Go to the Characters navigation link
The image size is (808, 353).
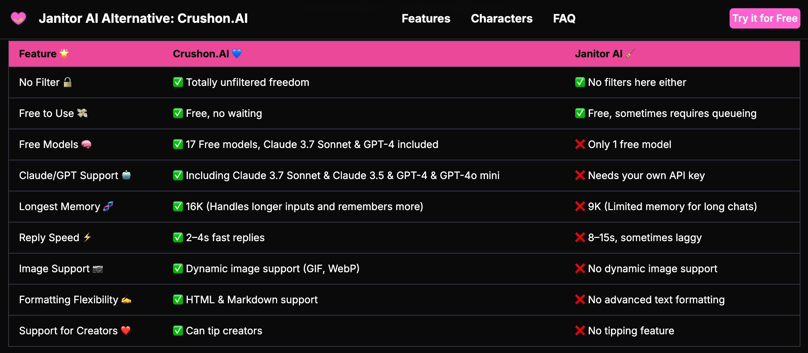click(501, 18)
